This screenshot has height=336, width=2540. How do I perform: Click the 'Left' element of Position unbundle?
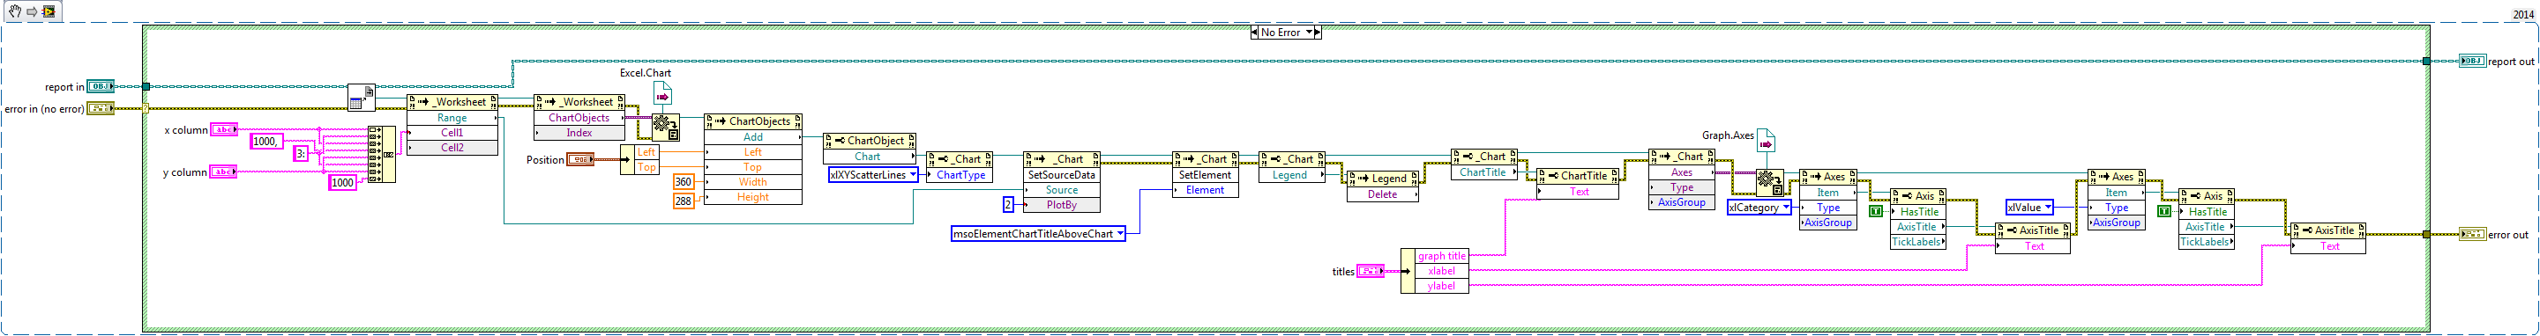pyautogui.click(x=646, y=152)
